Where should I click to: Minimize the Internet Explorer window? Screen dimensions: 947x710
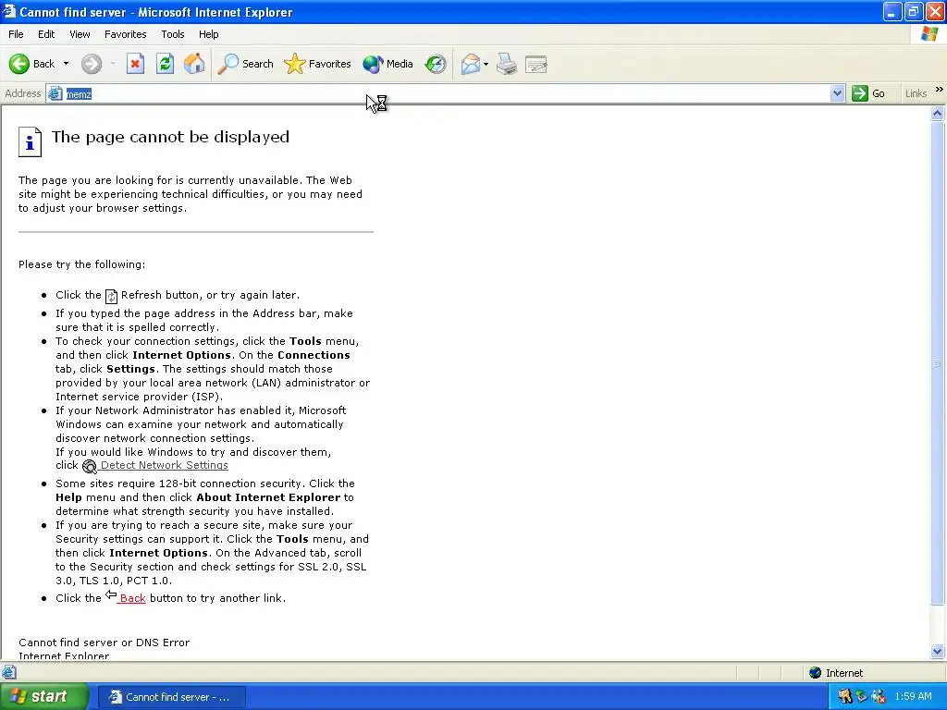892,11
